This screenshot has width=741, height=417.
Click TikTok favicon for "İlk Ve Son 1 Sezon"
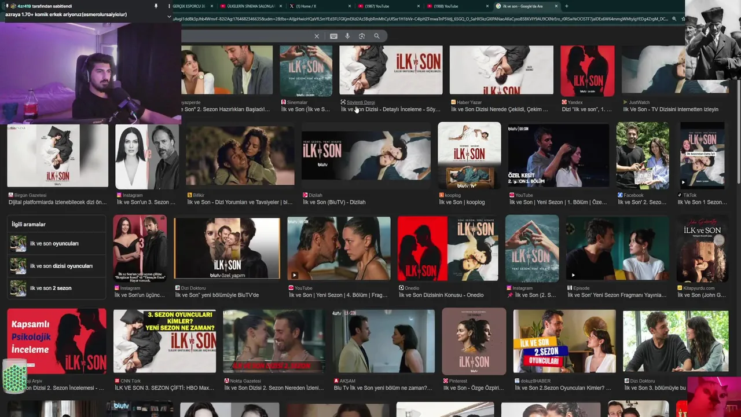[680, 195]
